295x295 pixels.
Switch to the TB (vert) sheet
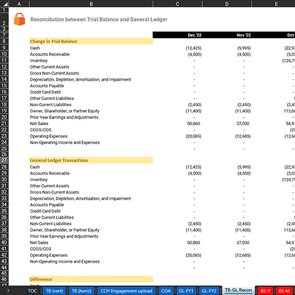[x=54, y=291]
